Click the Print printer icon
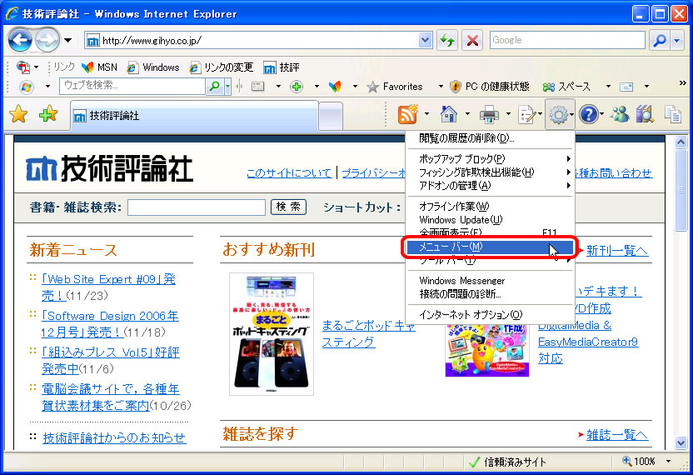The width and height of the screenshot is (693, 475). tap(489, 114)
